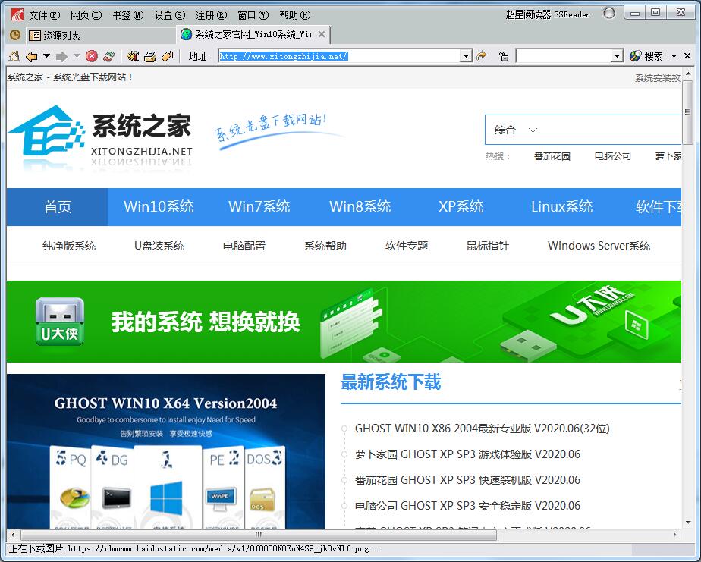Open the 综合 category dropdown on the site
This screenshot has width=701, height=562.
[x=515, y=130]
